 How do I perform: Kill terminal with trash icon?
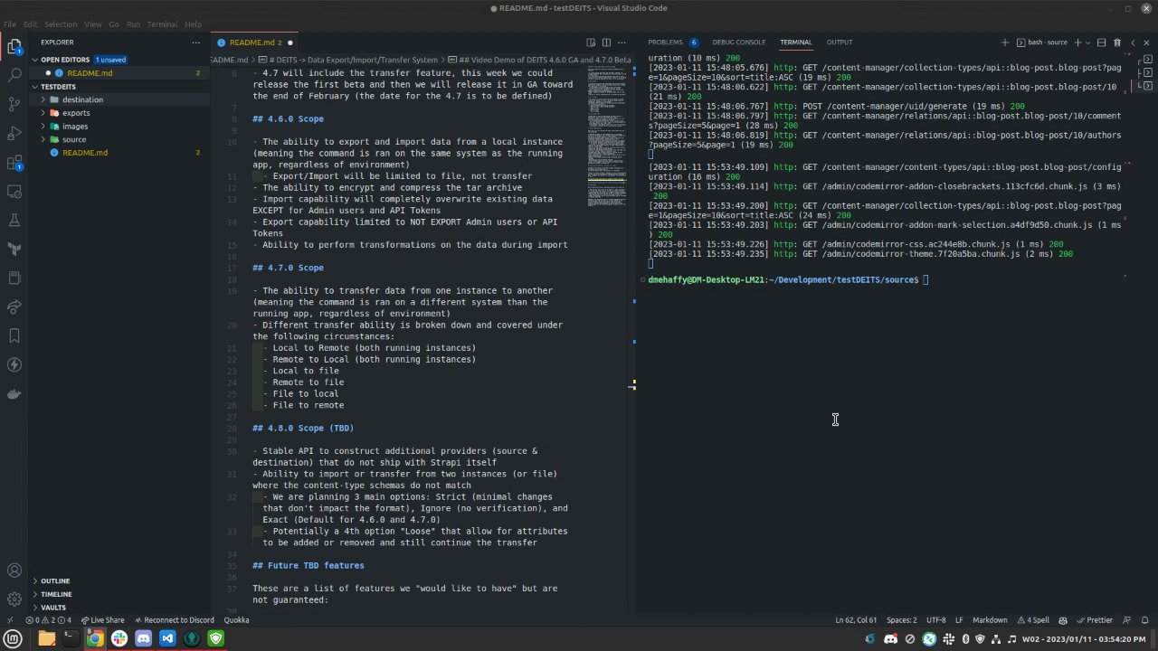point(1117,42)
